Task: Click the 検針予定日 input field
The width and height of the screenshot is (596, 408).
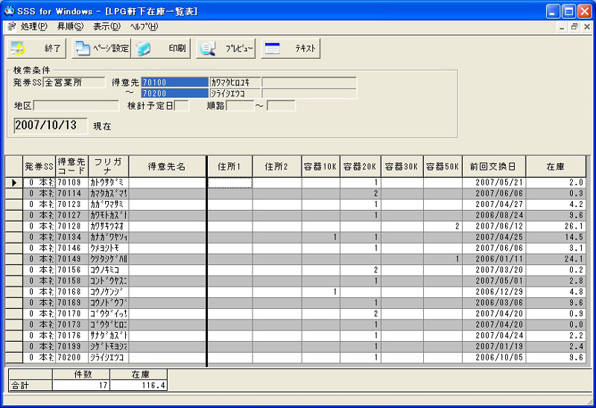Action: coord(181,106)
